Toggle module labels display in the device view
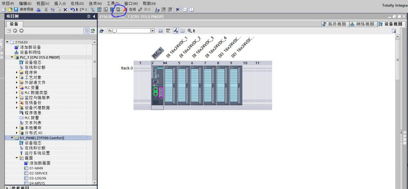Screen dimensions: 408x189 coord(168,31)
